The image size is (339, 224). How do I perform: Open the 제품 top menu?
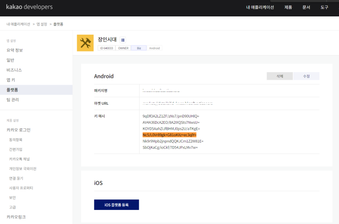(x=288, y=7)
